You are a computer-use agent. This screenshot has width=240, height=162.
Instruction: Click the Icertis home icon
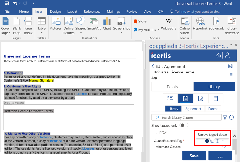click(x=219, y=55)
